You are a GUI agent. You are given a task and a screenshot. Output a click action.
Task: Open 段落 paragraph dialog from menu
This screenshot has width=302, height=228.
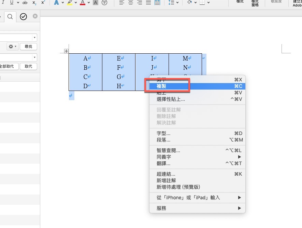click(x=197, y=140)
